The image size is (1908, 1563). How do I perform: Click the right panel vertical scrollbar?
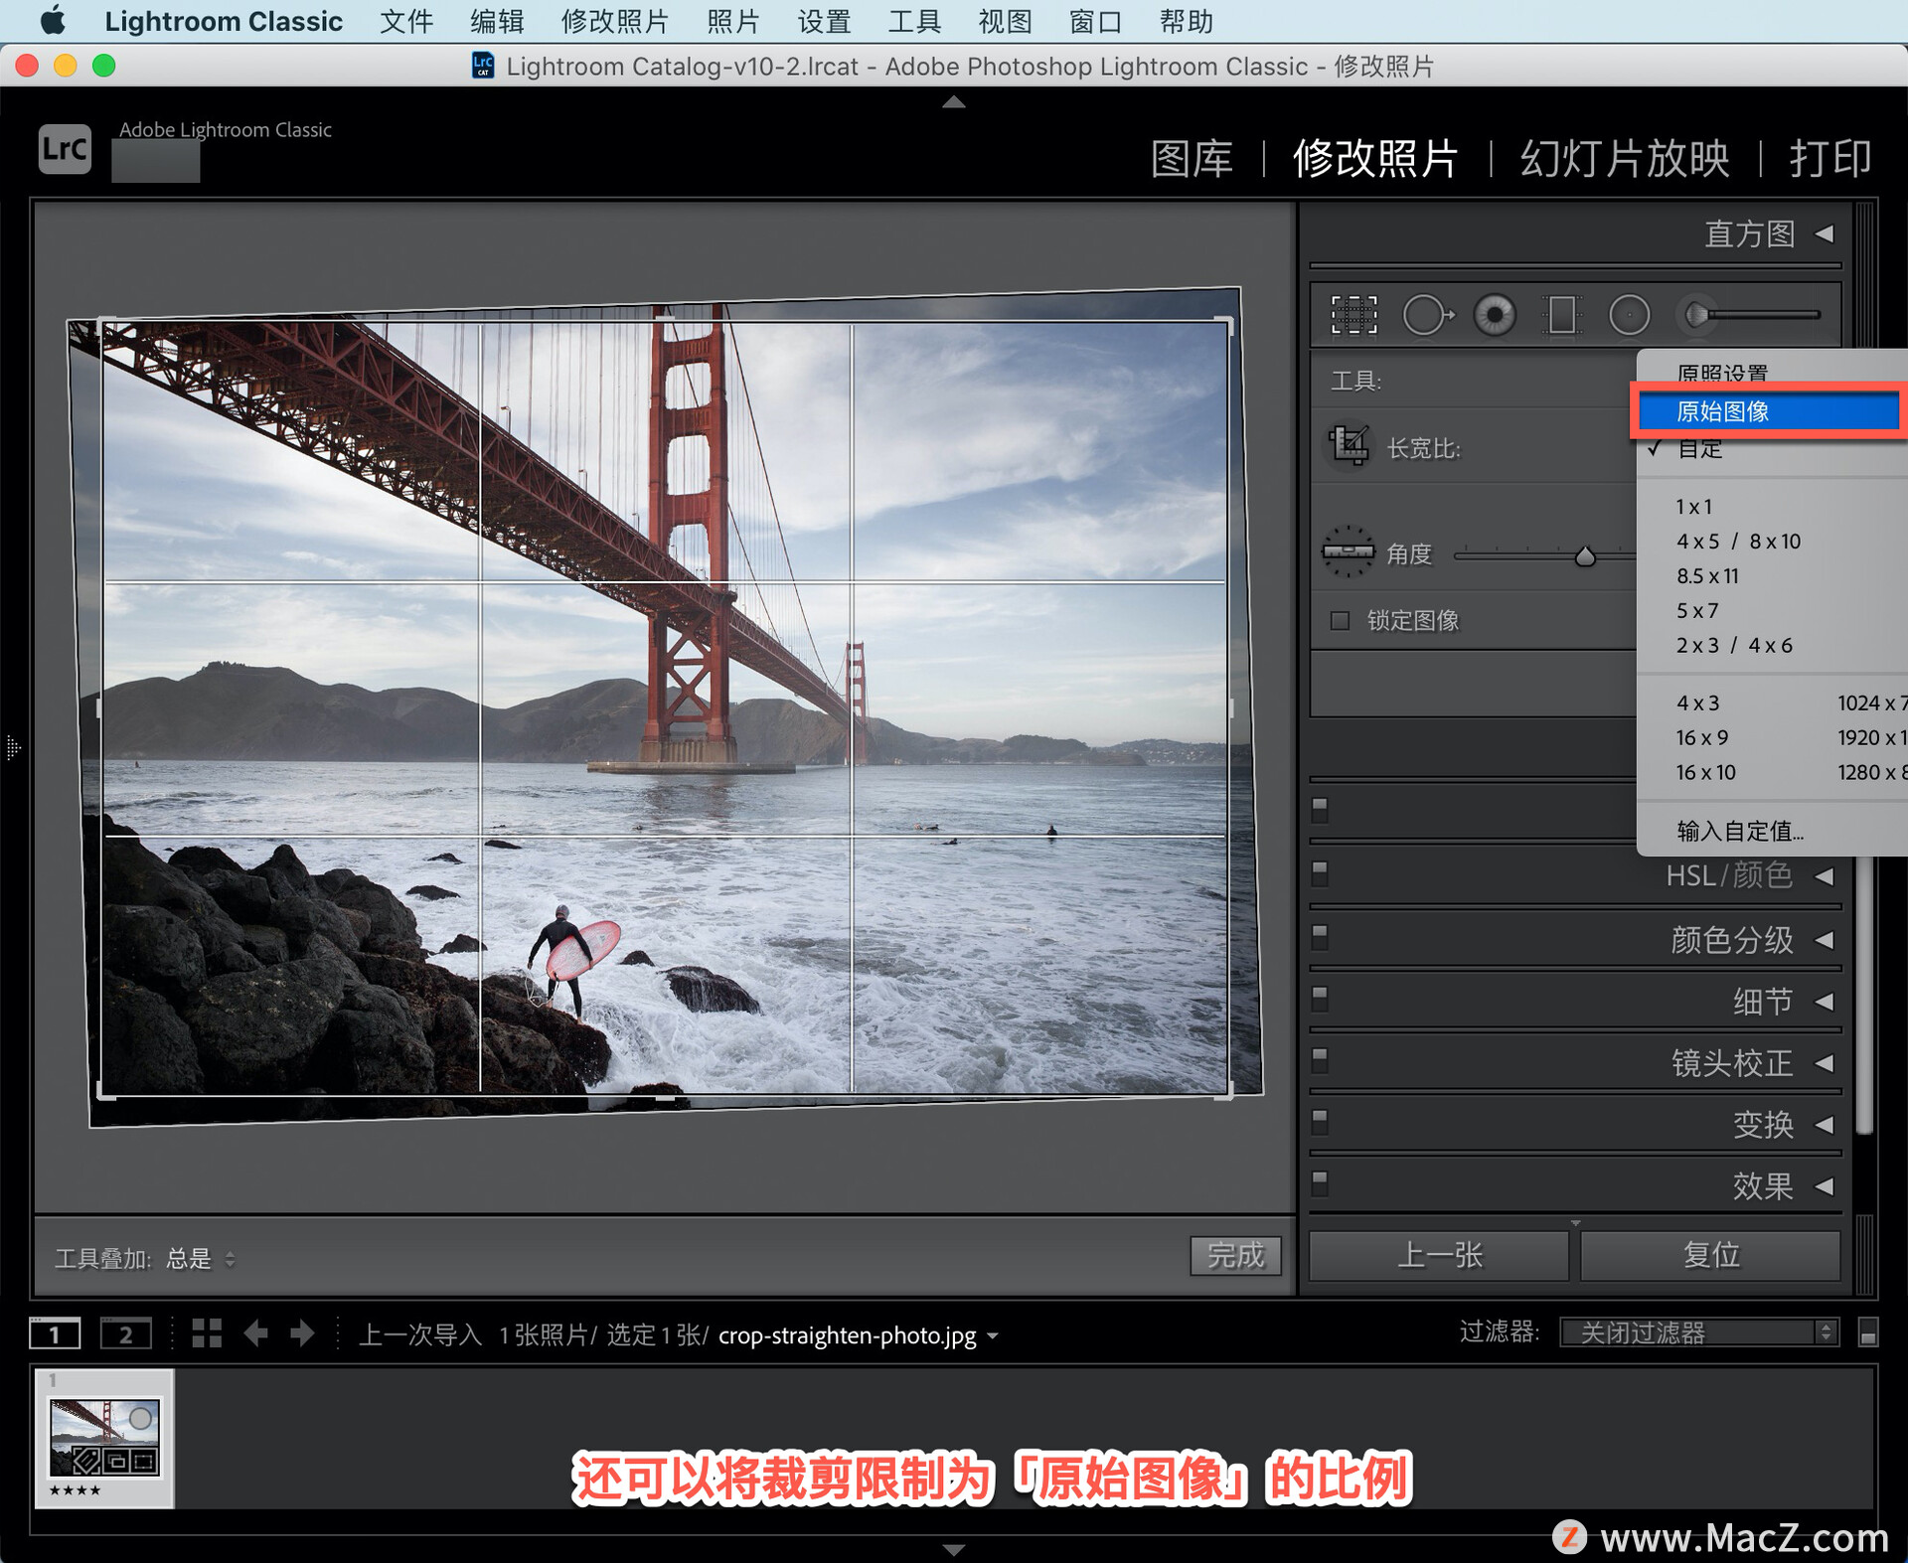(x=1864, y=994)
